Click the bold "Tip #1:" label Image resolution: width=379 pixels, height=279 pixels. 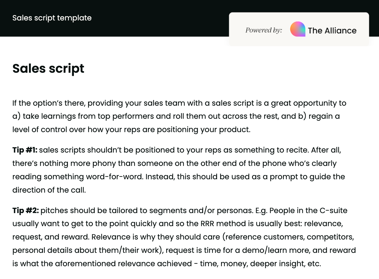[25, 150]
